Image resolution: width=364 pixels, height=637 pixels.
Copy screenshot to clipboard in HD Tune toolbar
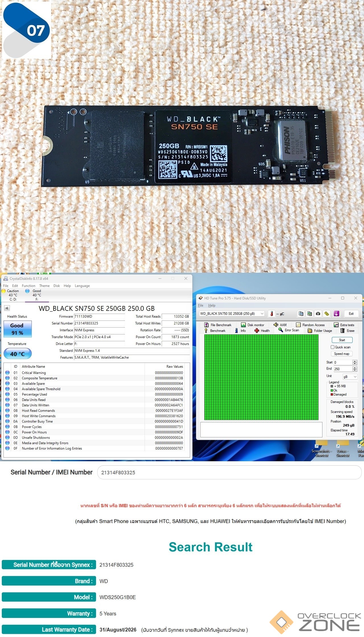tap(309, 313)
